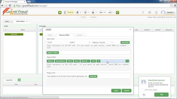Click the lock counter icon
The width and height of the screenshot is (177, 99).
coord(93,12)
